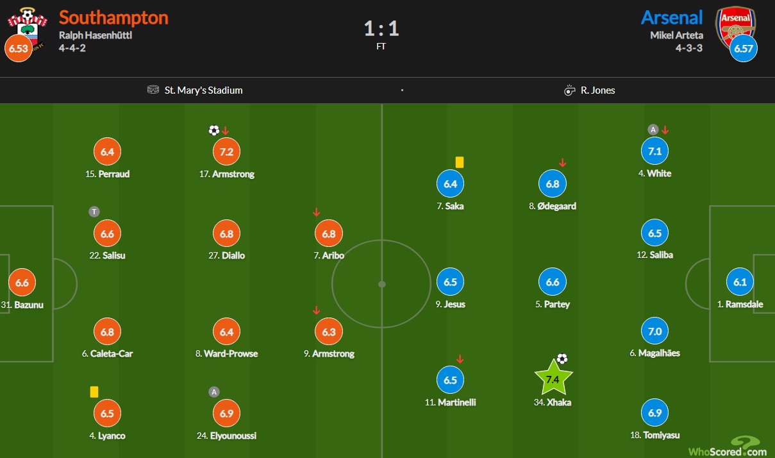Click Lyanco's yellow card icon

coord(94,391)
